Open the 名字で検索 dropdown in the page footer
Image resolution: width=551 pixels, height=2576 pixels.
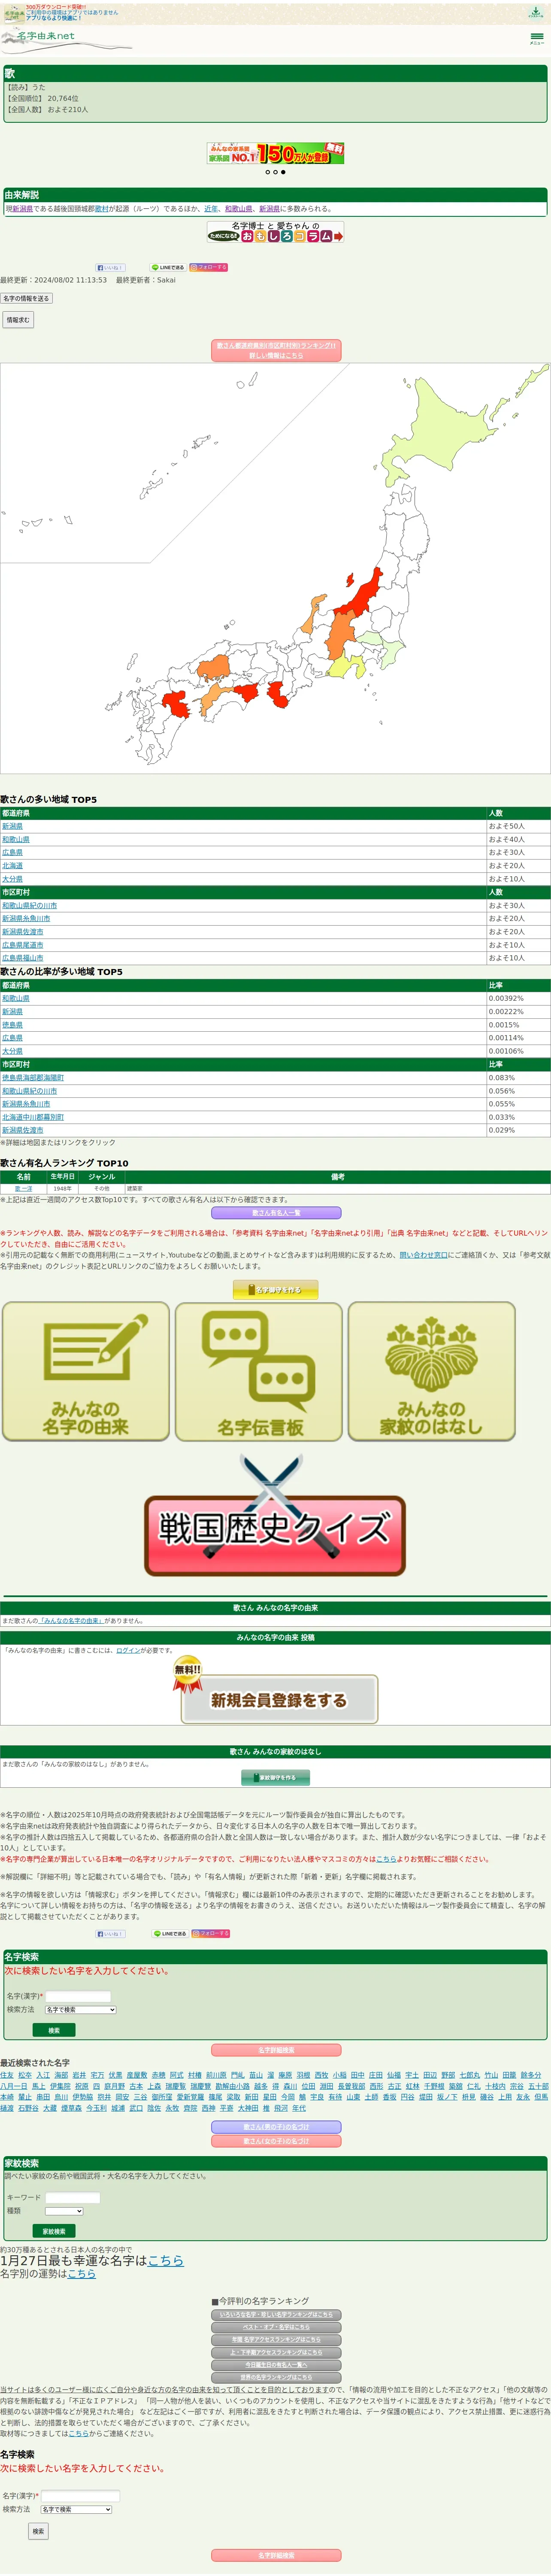coord(76,2509)
